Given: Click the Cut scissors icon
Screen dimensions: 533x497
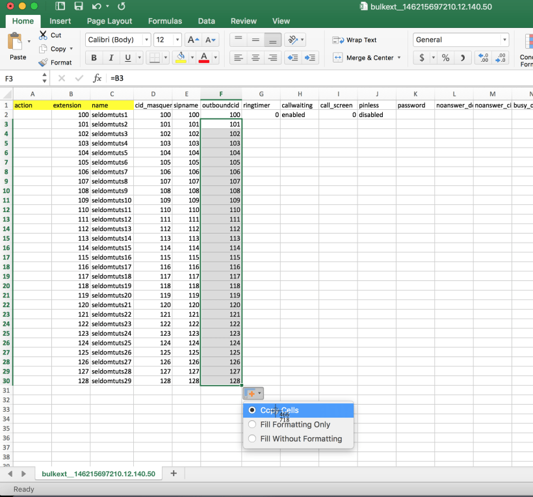Looking at the screenshot, I should 44,35.
